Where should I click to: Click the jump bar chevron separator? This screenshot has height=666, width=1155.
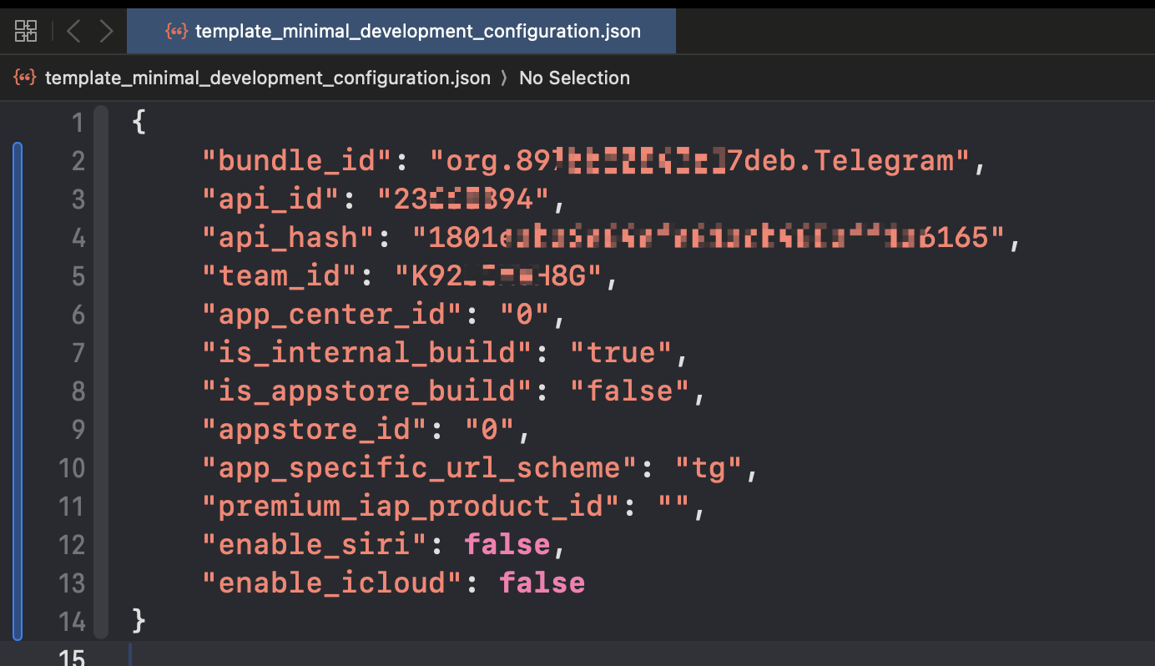pos(504,78)
